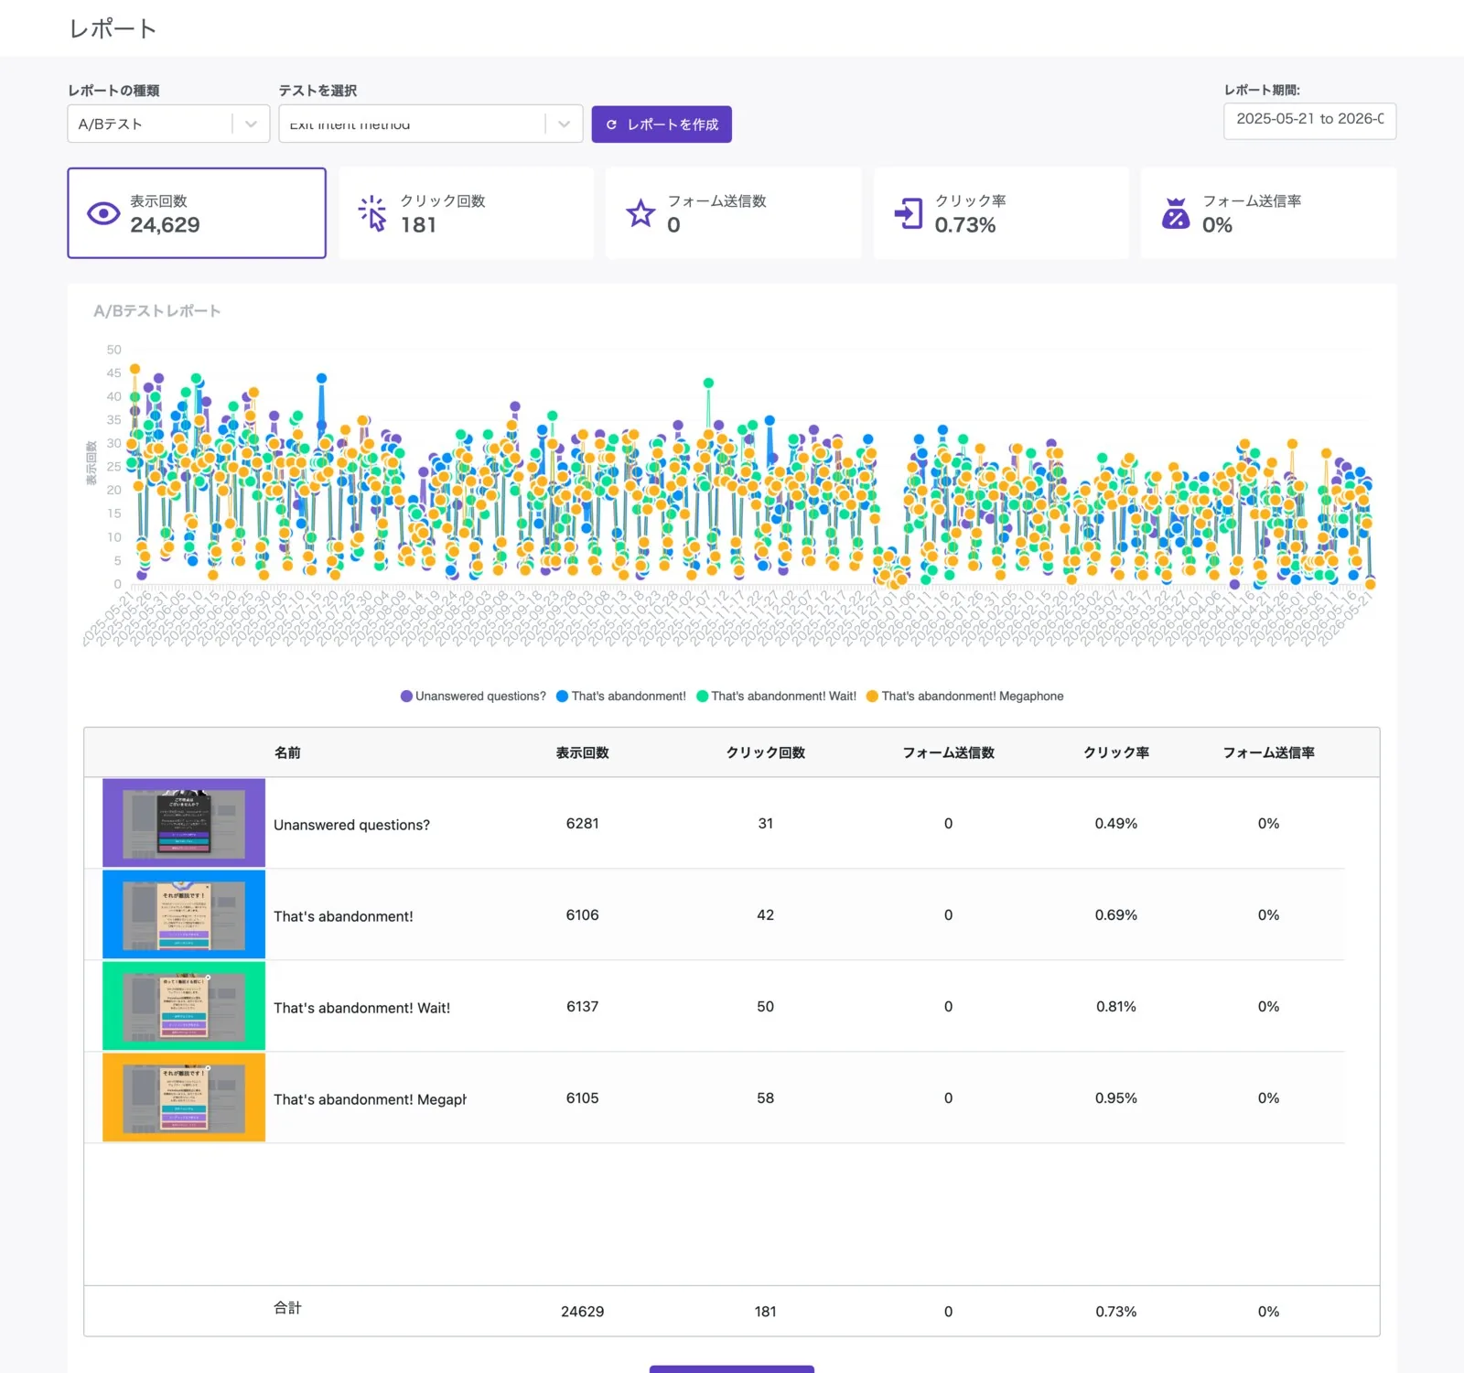Open the レポートの種類 A/Bテスト dropdown

(168, 124)
